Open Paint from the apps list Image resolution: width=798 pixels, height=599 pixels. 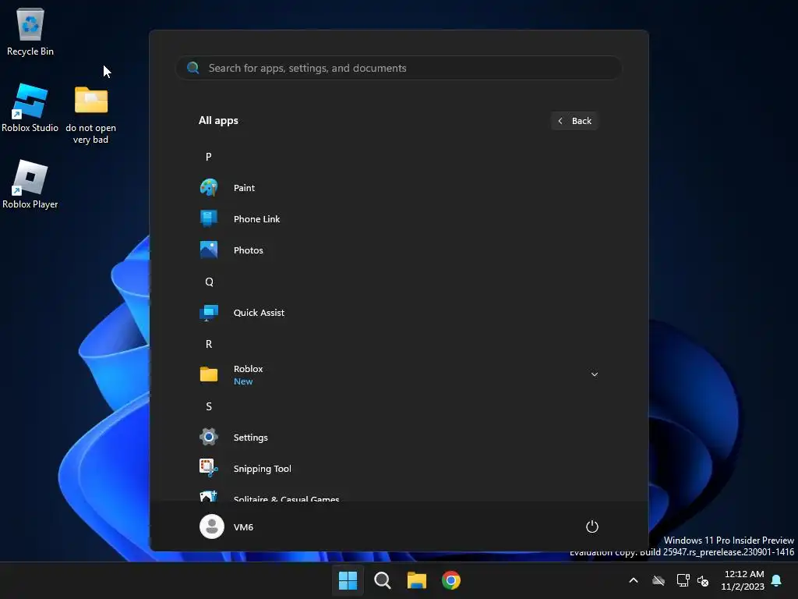(x=398, y=188)
